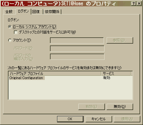Switch to the 全般 tab
Screen dimensions: 143x125
(x=9, y=12)
